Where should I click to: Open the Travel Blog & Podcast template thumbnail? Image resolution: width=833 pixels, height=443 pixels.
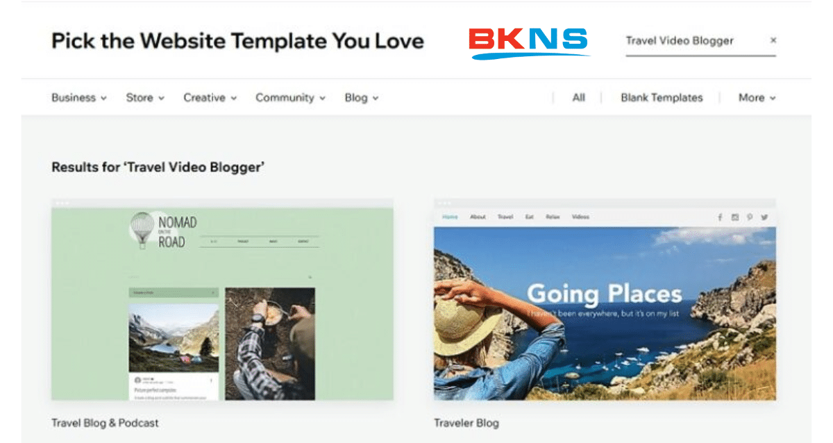(x=222, y=299)
